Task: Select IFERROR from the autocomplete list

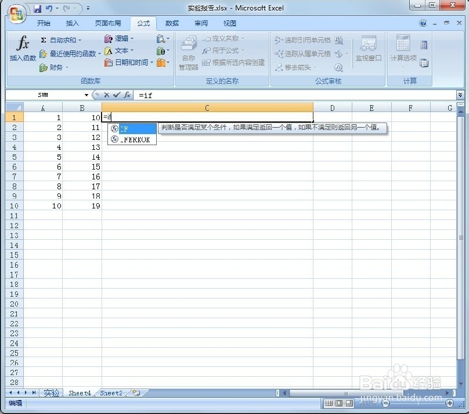Action: 135,139
